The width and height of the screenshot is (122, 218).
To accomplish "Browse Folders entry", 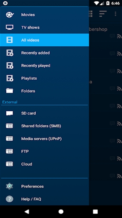I will [x=44, y=91].
